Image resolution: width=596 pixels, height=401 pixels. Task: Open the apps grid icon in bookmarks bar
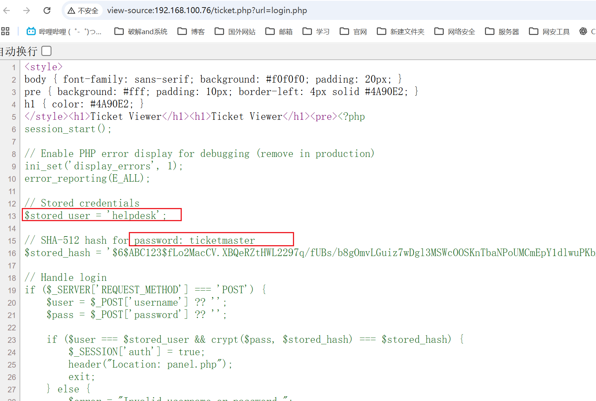(x=5, y=32)
